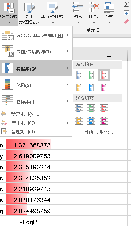Apply purple solid fill data bar
This screenshot has height=226, width=131.
tap(104, 121)
